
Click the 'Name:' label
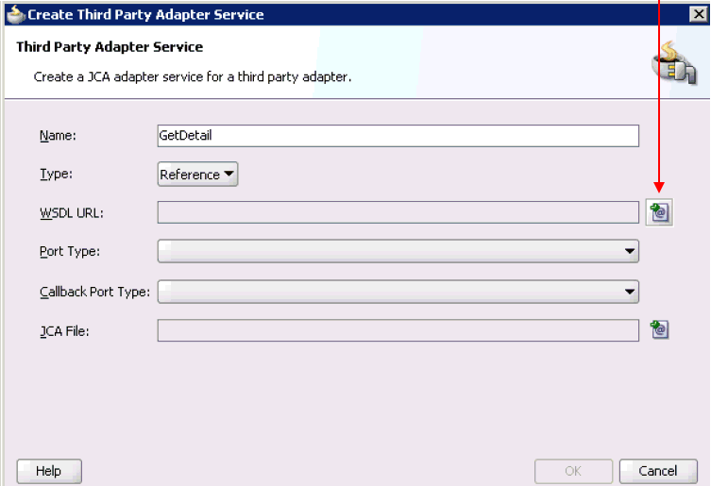click(x=58, y=136)
